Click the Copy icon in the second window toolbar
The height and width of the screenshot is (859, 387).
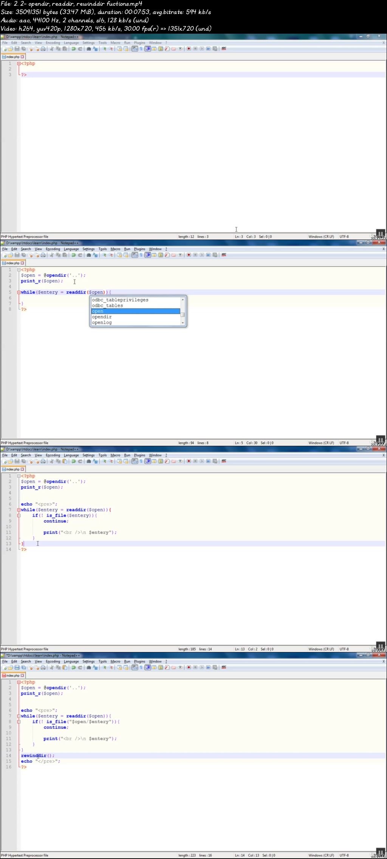58,255
